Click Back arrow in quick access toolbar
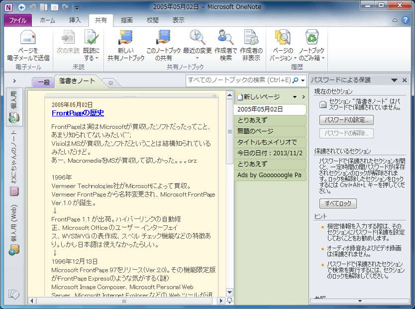 22,7
